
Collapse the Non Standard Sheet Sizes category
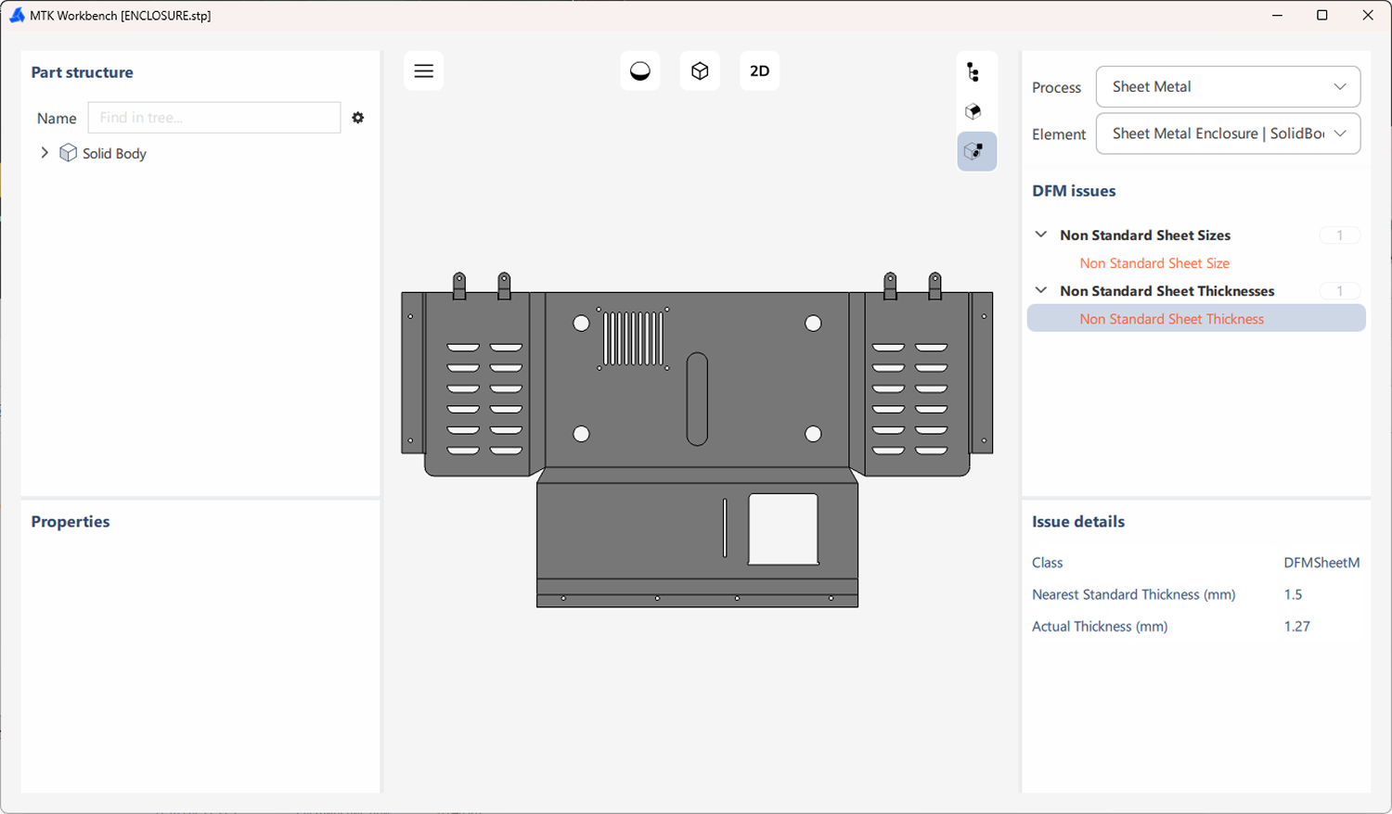1040,235
